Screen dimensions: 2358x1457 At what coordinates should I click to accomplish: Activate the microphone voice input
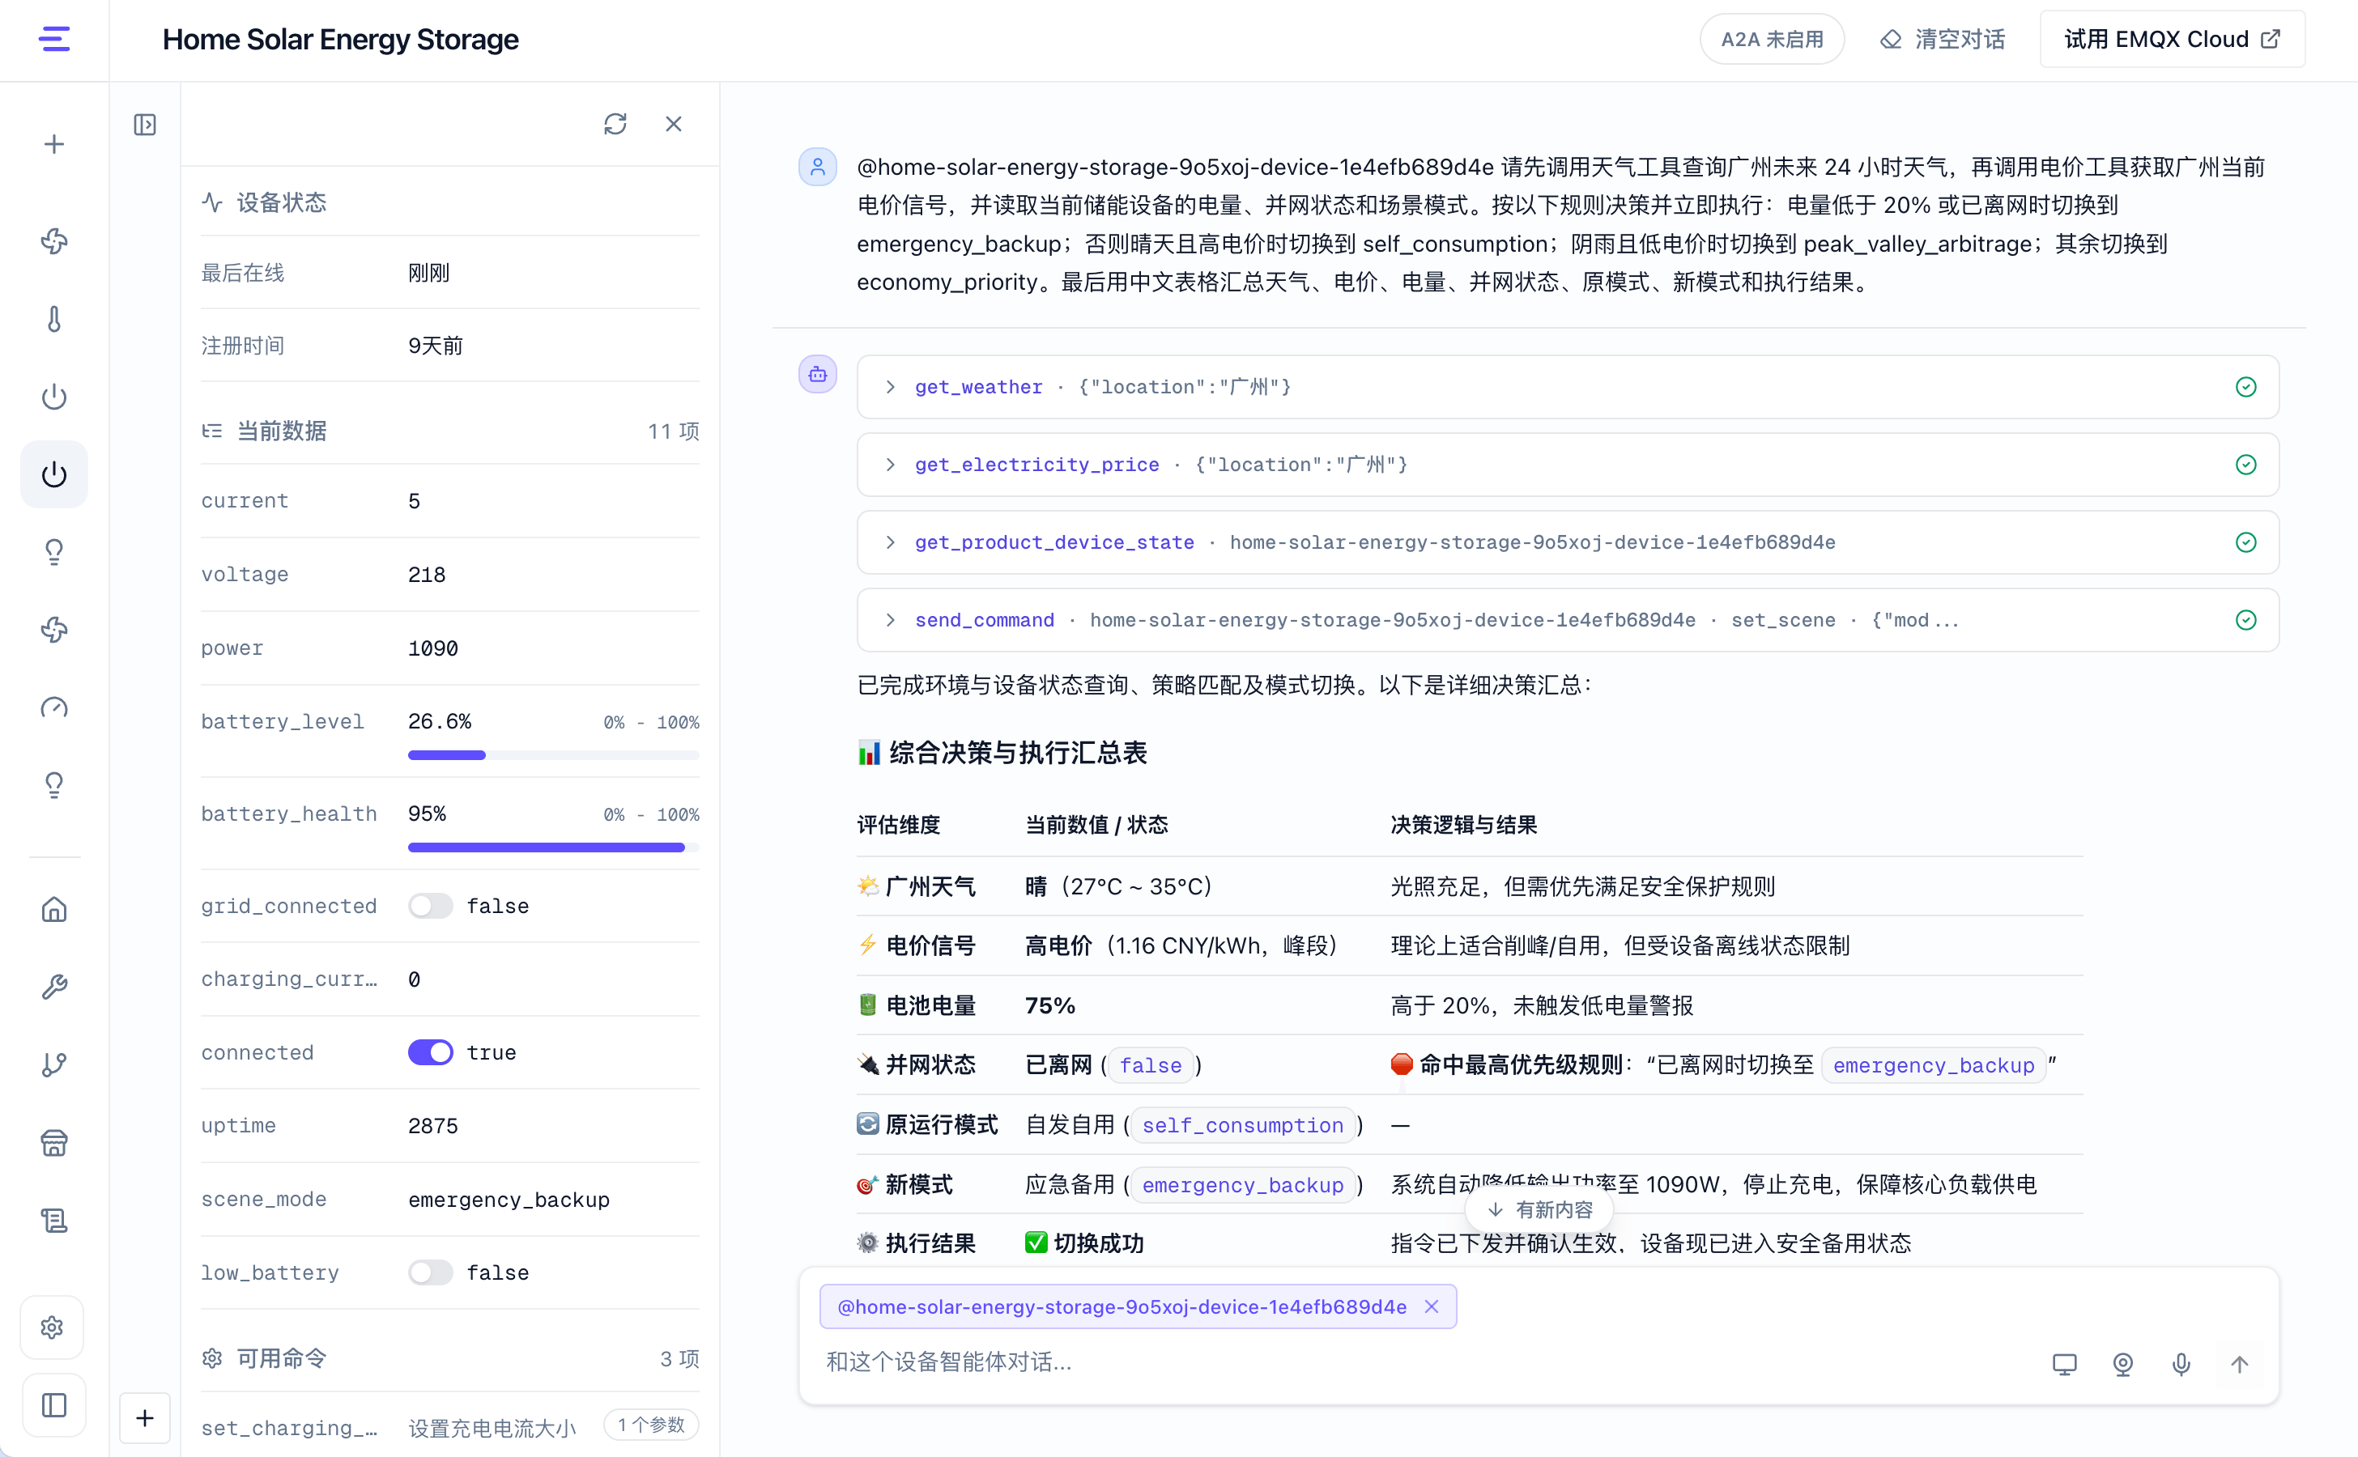pyautogui.click(x=2181, y=1364)
